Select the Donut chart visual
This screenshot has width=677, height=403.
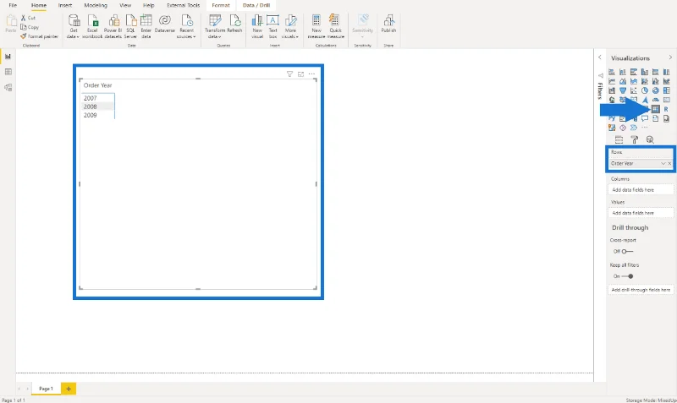pos(655,90)
